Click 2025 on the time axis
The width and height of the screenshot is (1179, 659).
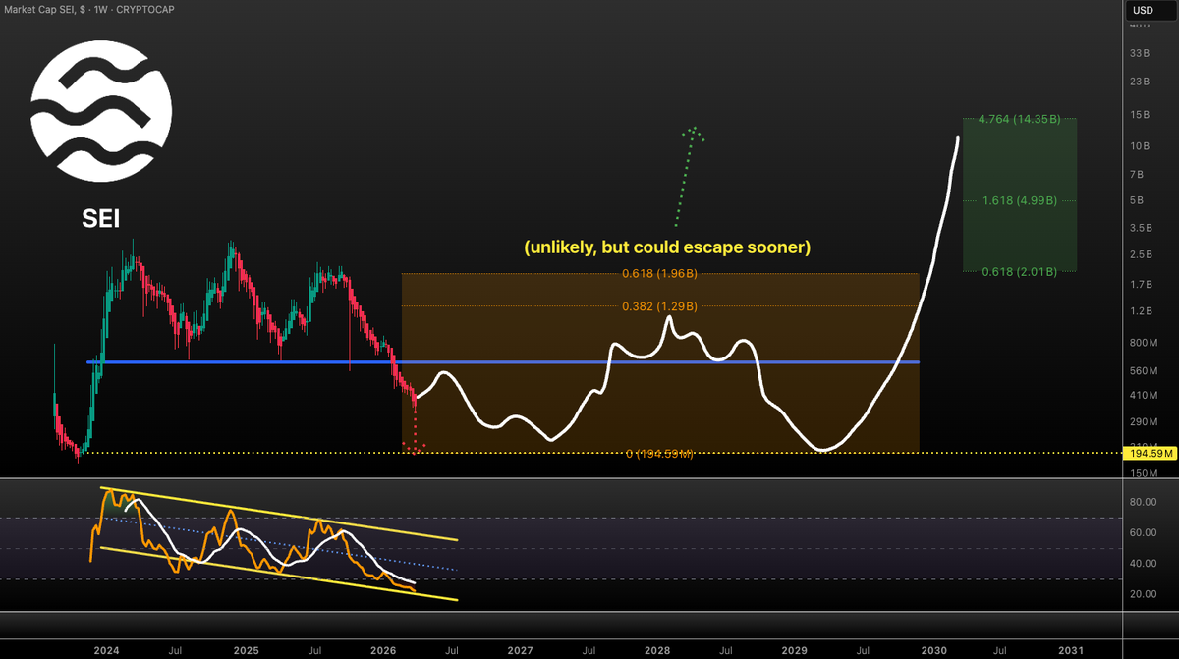pyautogui.click(x=246, y=651)
